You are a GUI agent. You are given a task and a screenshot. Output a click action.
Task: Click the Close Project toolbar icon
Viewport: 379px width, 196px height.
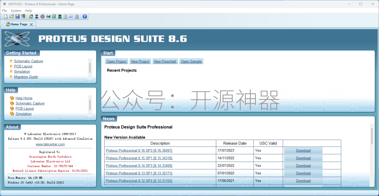click(23, 16)
